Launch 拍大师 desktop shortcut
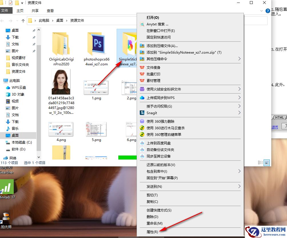This screenshot has height=238, width=287. (x=6, y=217)
